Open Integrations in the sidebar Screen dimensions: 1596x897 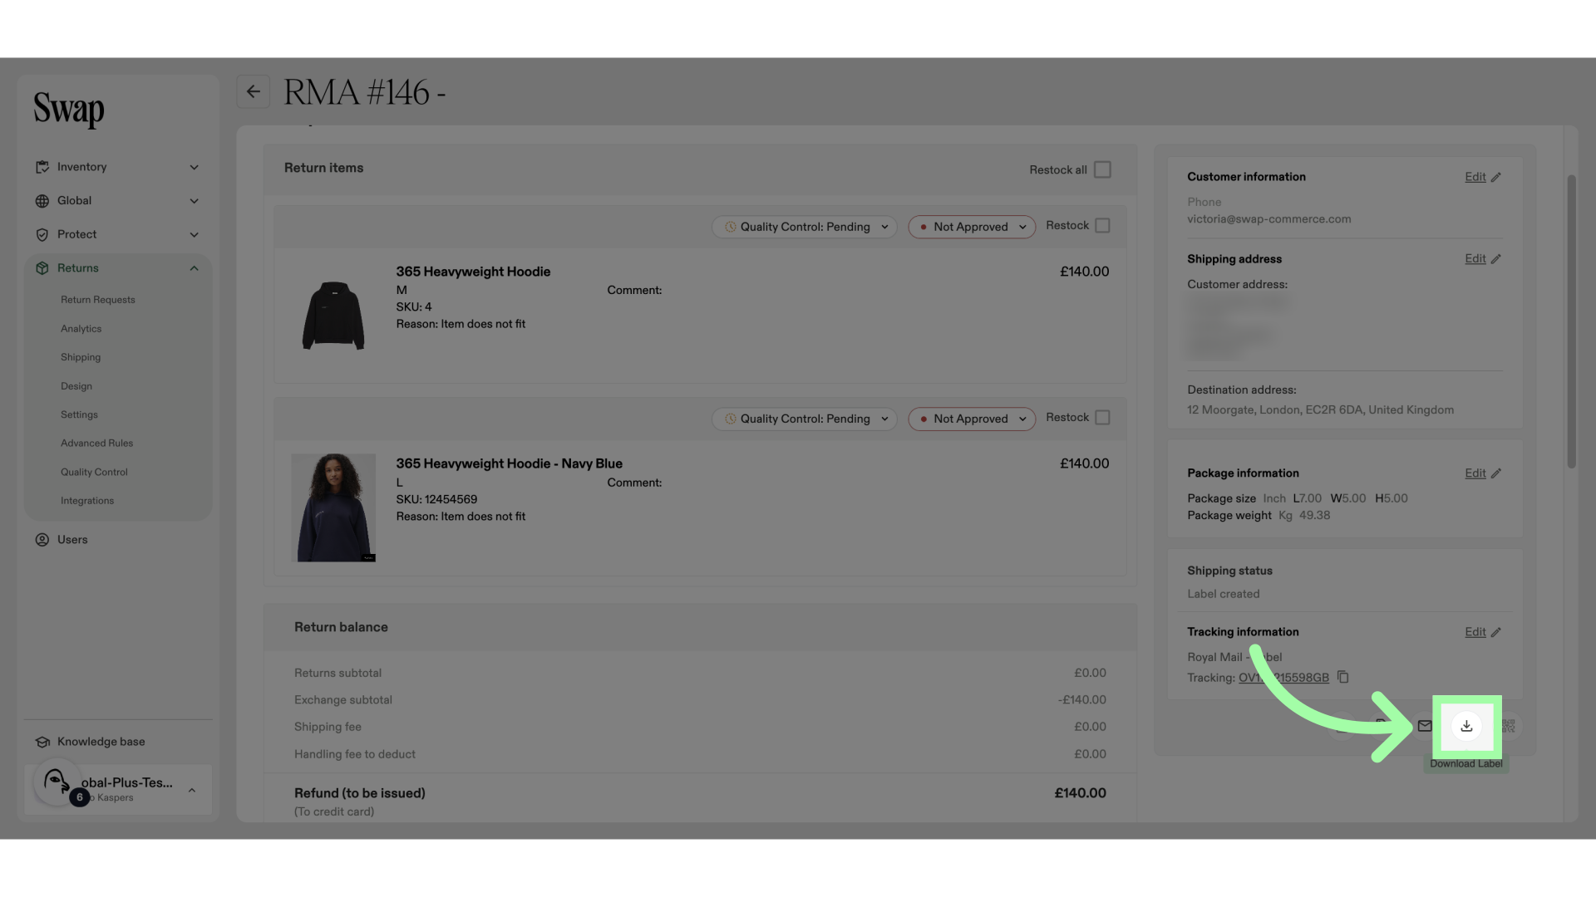click(x=87, y=501)
